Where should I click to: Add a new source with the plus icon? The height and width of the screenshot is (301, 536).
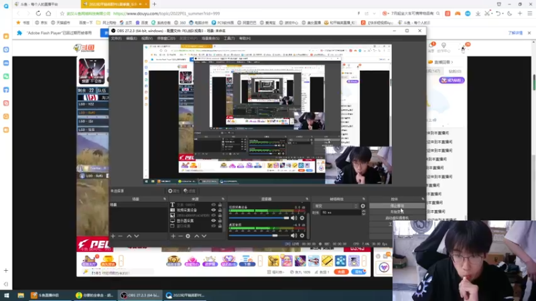tap(173, 236)
